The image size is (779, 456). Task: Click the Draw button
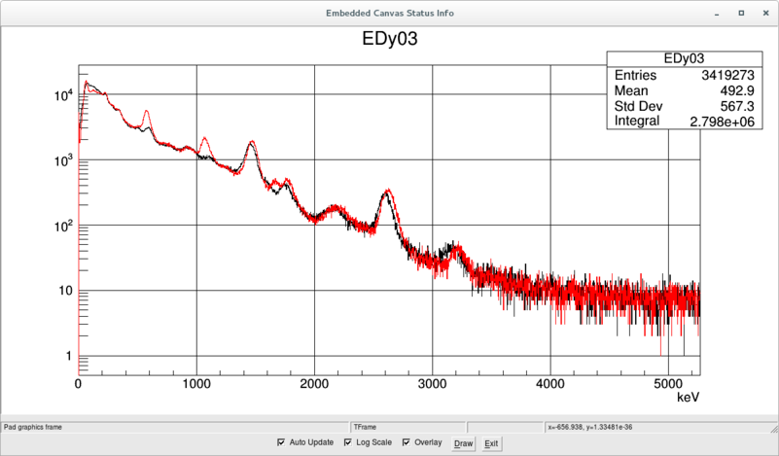coord(464,443)
